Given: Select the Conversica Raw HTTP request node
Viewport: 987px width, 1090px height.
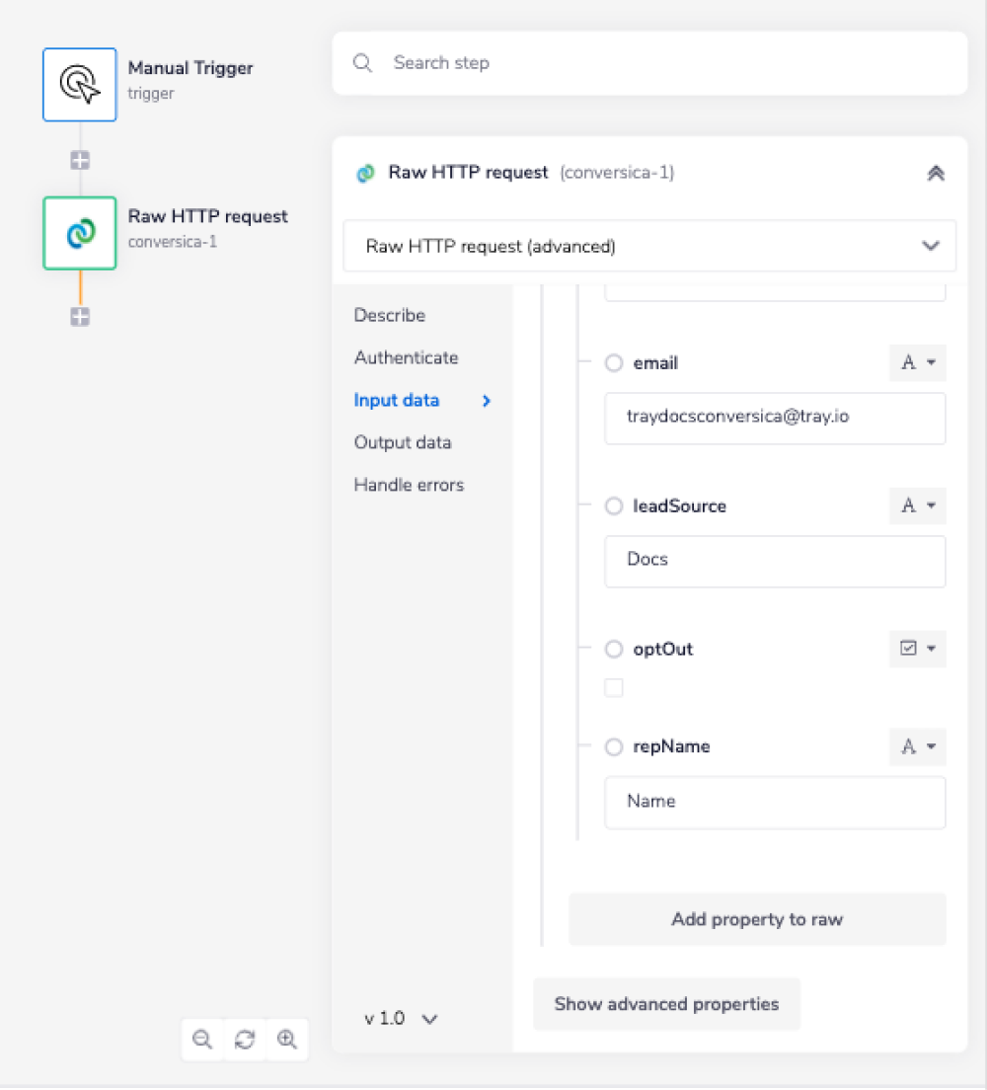Looking at the screenshot, I should (x=80, y=233).
